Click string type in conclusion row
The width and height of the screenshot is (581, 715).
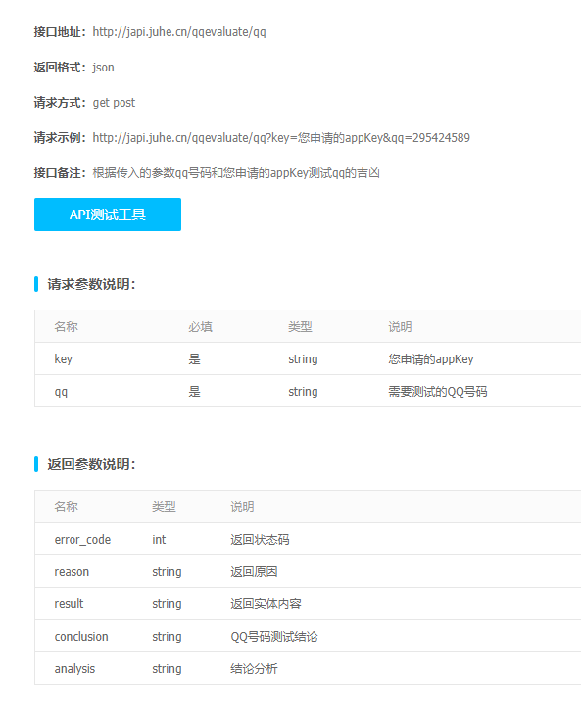pos(167,637)
